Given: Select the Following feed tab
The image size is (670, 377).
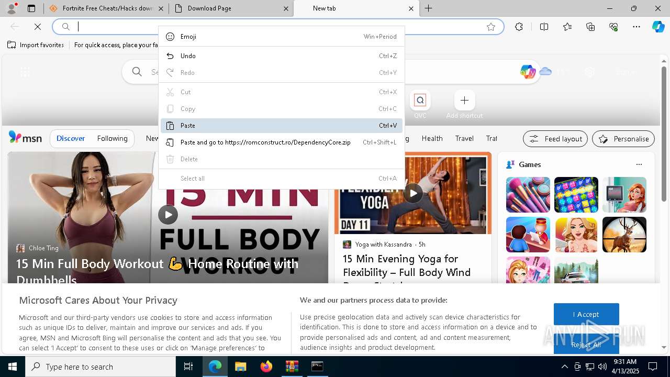Looking at the screenshot, I should tap(112, 138).
